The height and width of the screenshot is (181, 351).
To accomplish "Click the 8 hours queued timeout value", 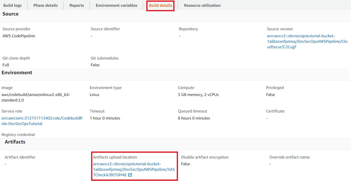I will pyautogui.click(x=194, y=118).
